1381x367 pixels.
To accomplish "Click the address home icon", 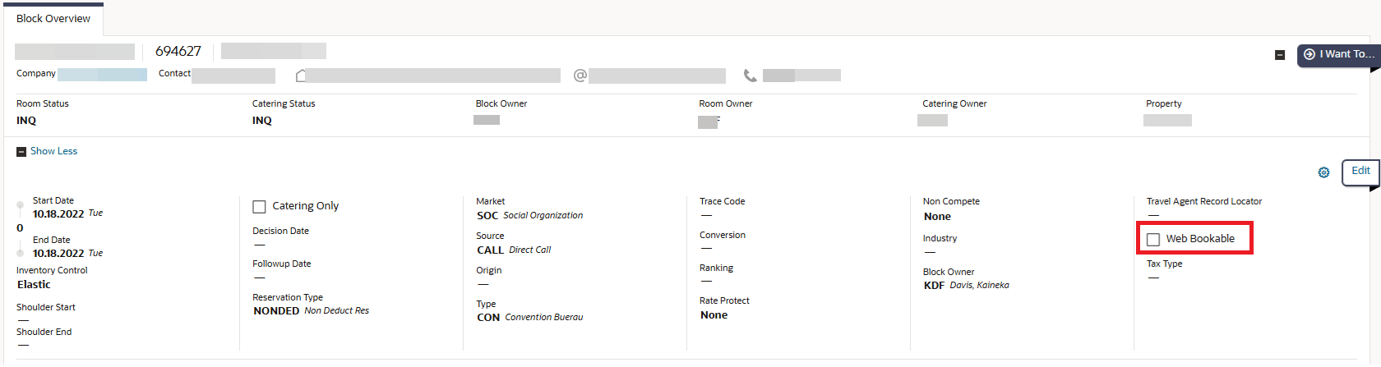I will coord(301,76).
